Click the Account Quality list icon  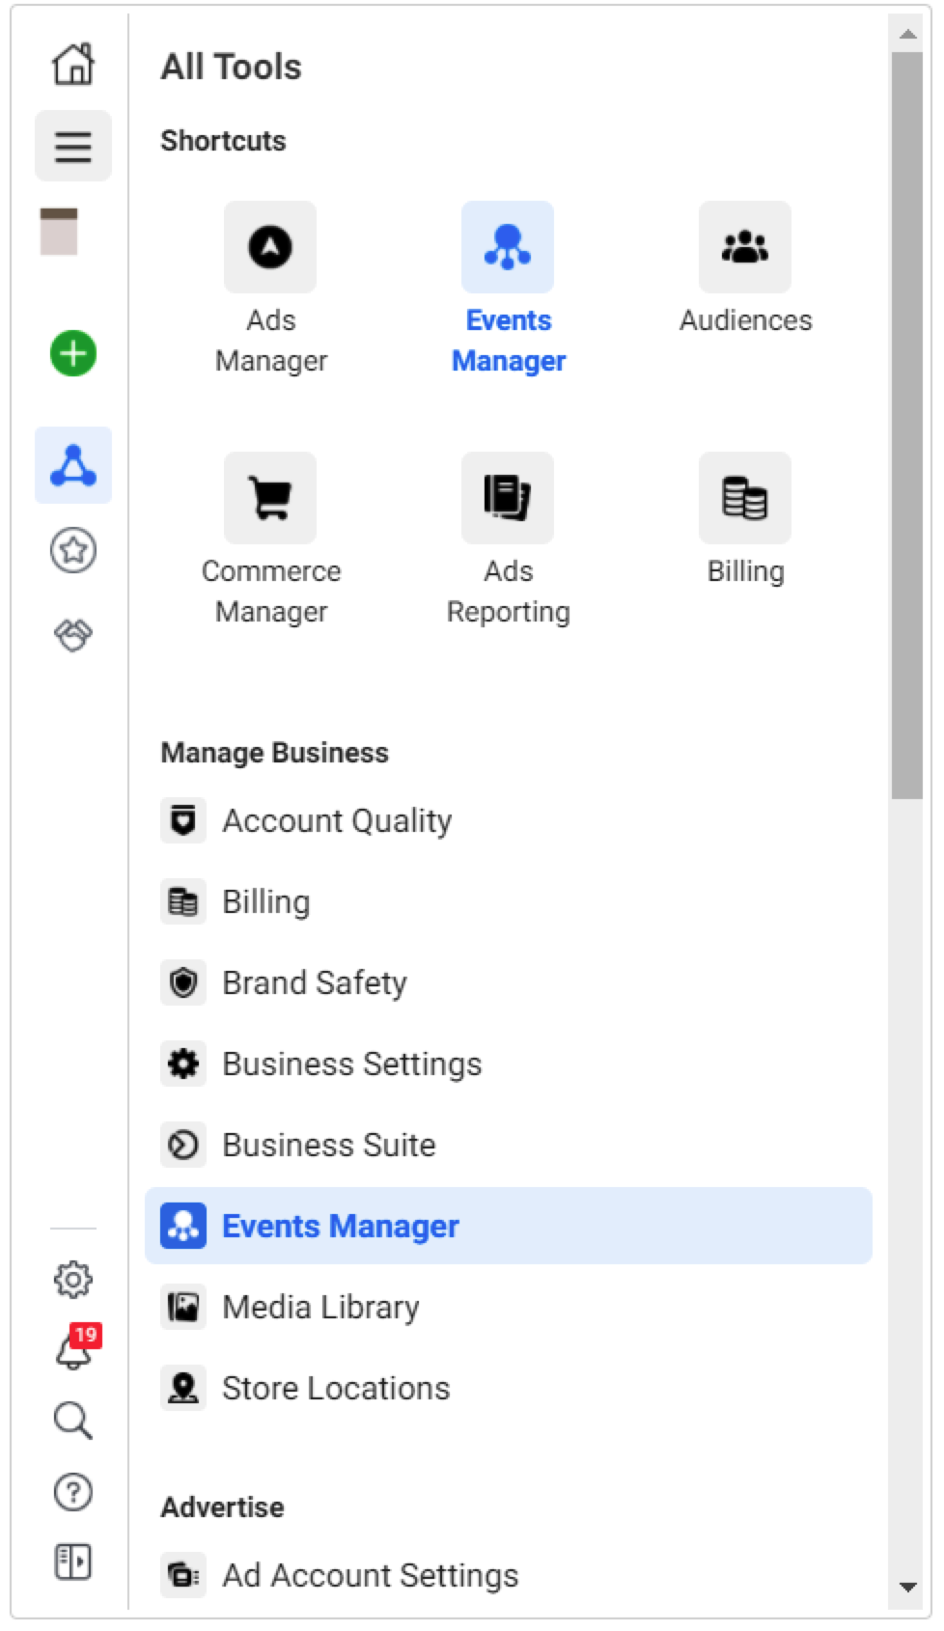click(183, 820)
